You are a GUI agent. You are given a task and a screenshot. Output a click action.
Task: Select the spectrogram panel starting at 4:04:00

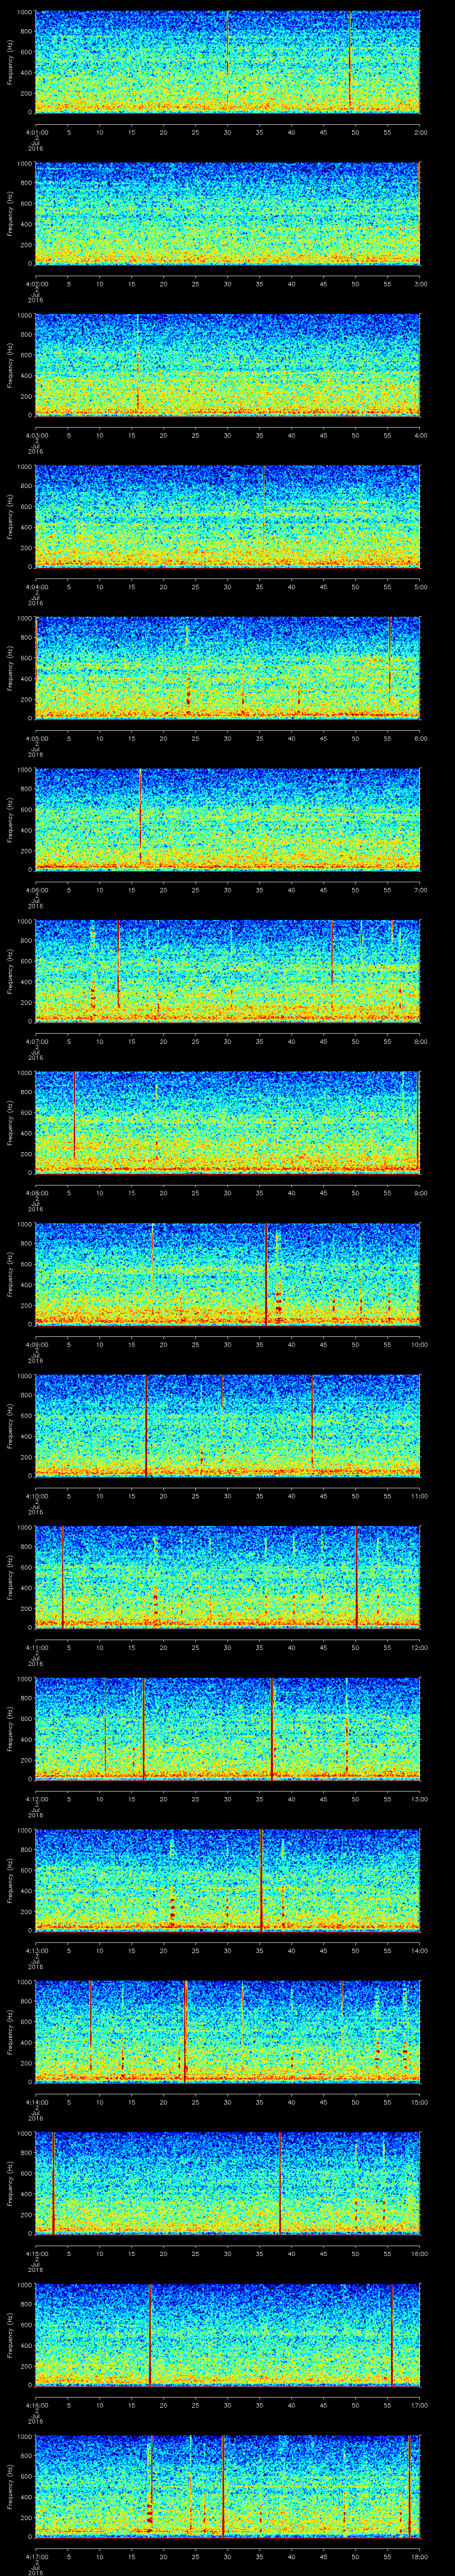(227, 516)
